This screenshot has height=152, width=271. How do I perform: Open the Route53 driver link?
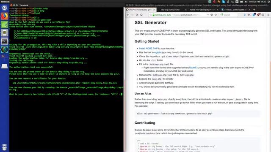(x=193, y=68)
